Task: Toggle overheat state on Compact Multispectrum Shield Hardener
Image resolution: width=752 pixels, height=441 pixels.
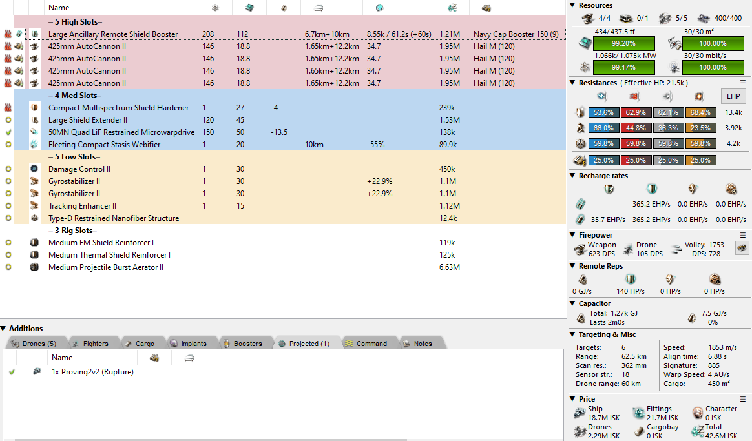Action: click(x=8, y=108)
